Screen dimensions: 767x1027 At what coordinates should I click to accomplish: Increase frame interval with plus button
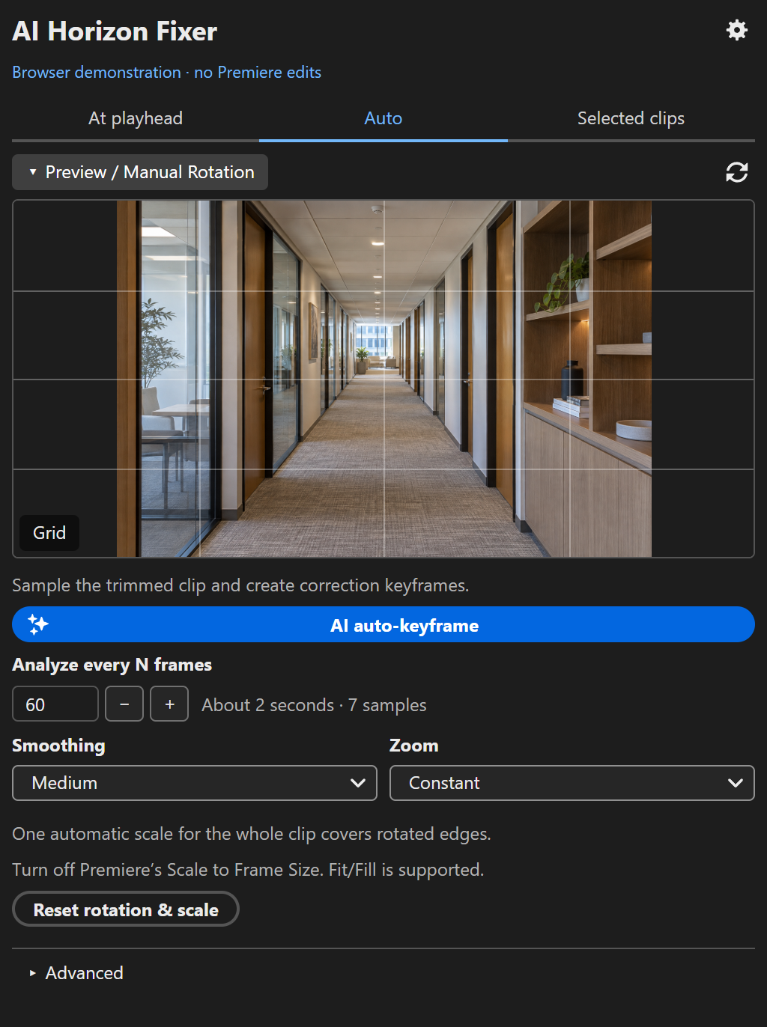(x=169, y=704)
